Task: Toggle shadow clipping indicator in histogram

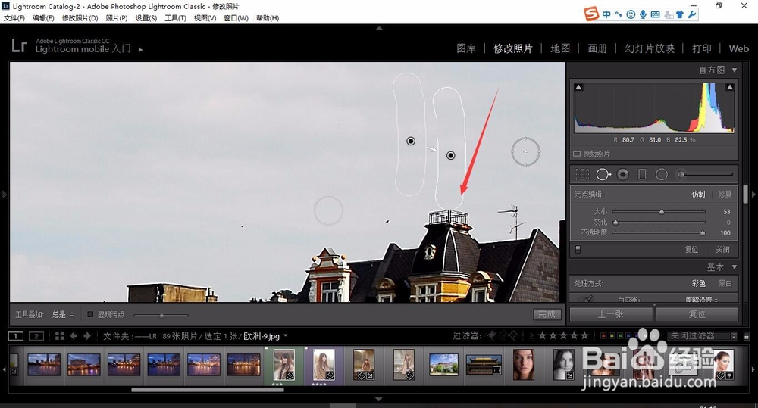Action: [578, 87]
